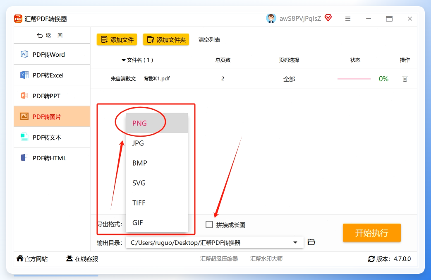Click the red VIP diamond icon
Screen dimensions: 431x280
[x=328, y=18]
